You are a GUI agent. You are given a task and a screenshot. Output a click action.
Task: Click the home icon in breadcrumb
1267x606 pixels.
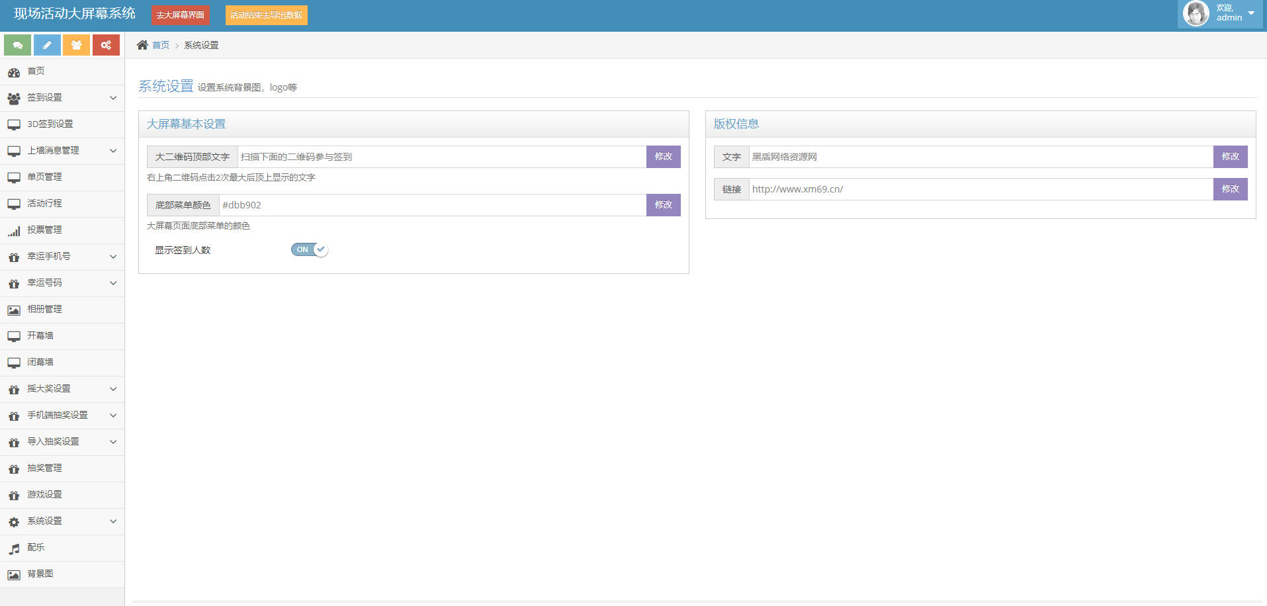tap(142, 45)
